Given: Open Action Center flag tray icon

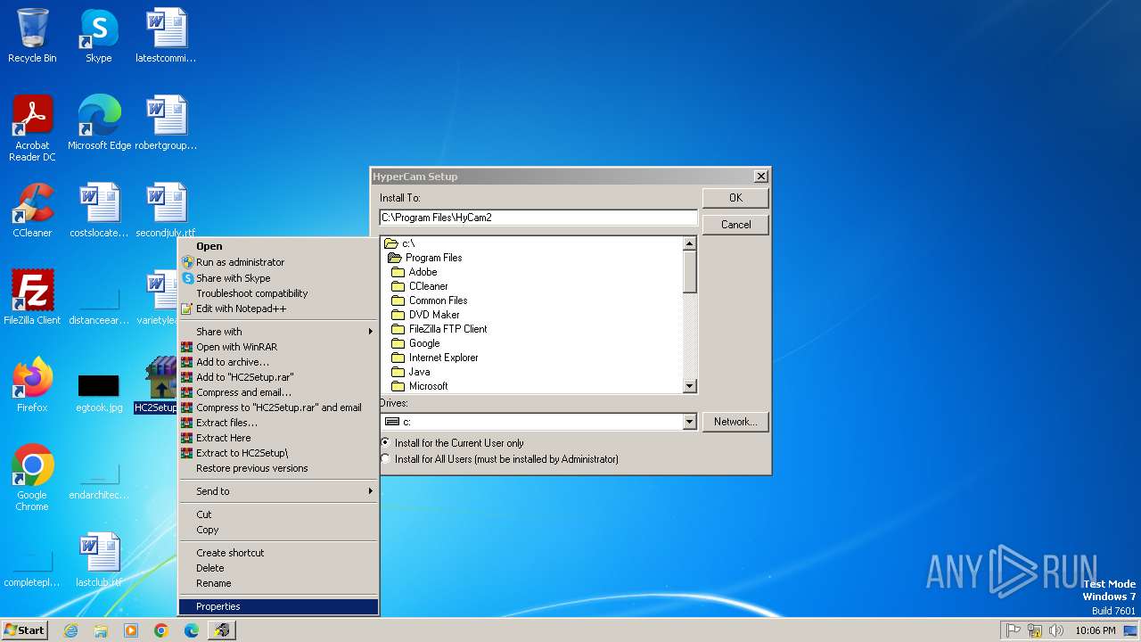Looking at the screenshot, I should point(1014,630).
